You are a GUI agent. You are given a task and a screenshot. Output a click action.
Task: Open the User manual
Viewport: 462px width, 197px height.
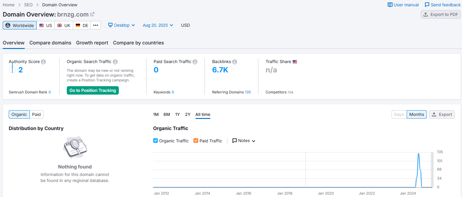pos(403,5)
